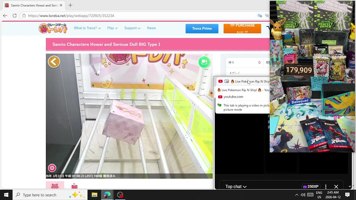Change the ENG US input language
Screen dimensions: 356x200
click(319, 195)
